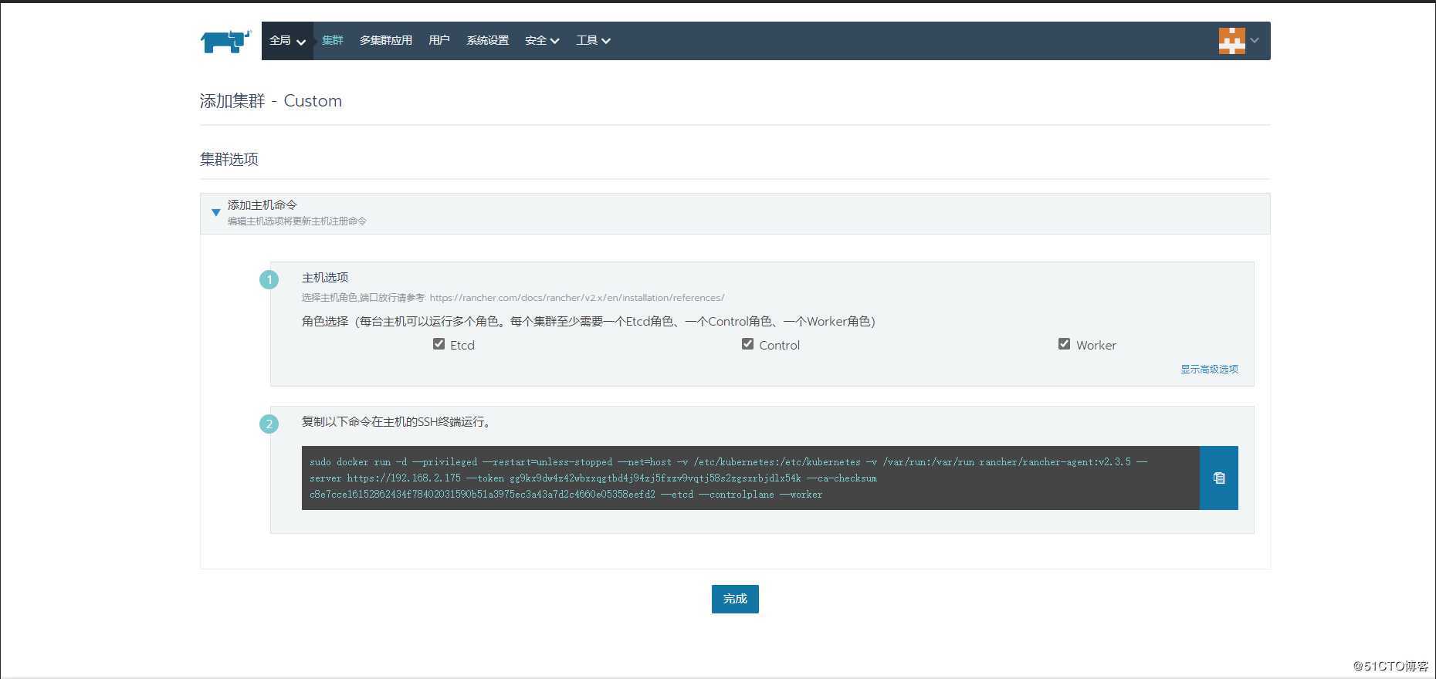Viewport: 1436px width, 679px height.
Task: Open the 全局 global dropdown
Action: click(287, 41)
